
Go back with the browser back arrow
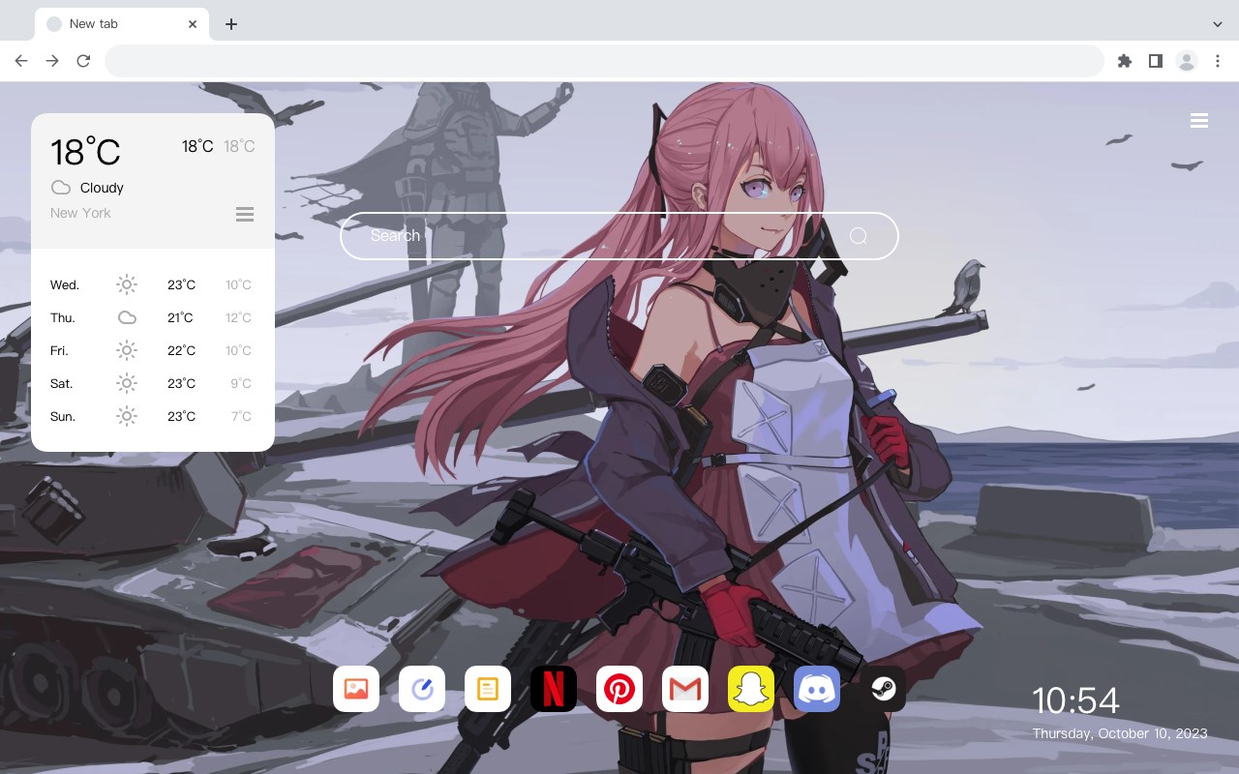(x=21, y=61)
